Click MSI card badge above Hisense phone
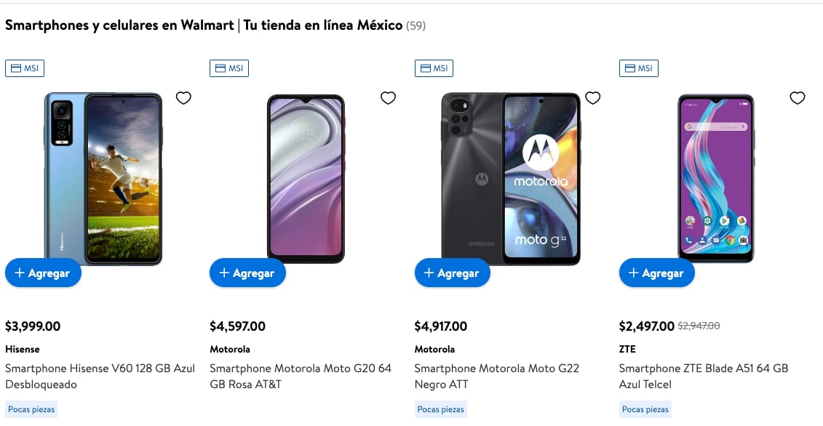The image size is (823, 426). [x=25, y=68]
